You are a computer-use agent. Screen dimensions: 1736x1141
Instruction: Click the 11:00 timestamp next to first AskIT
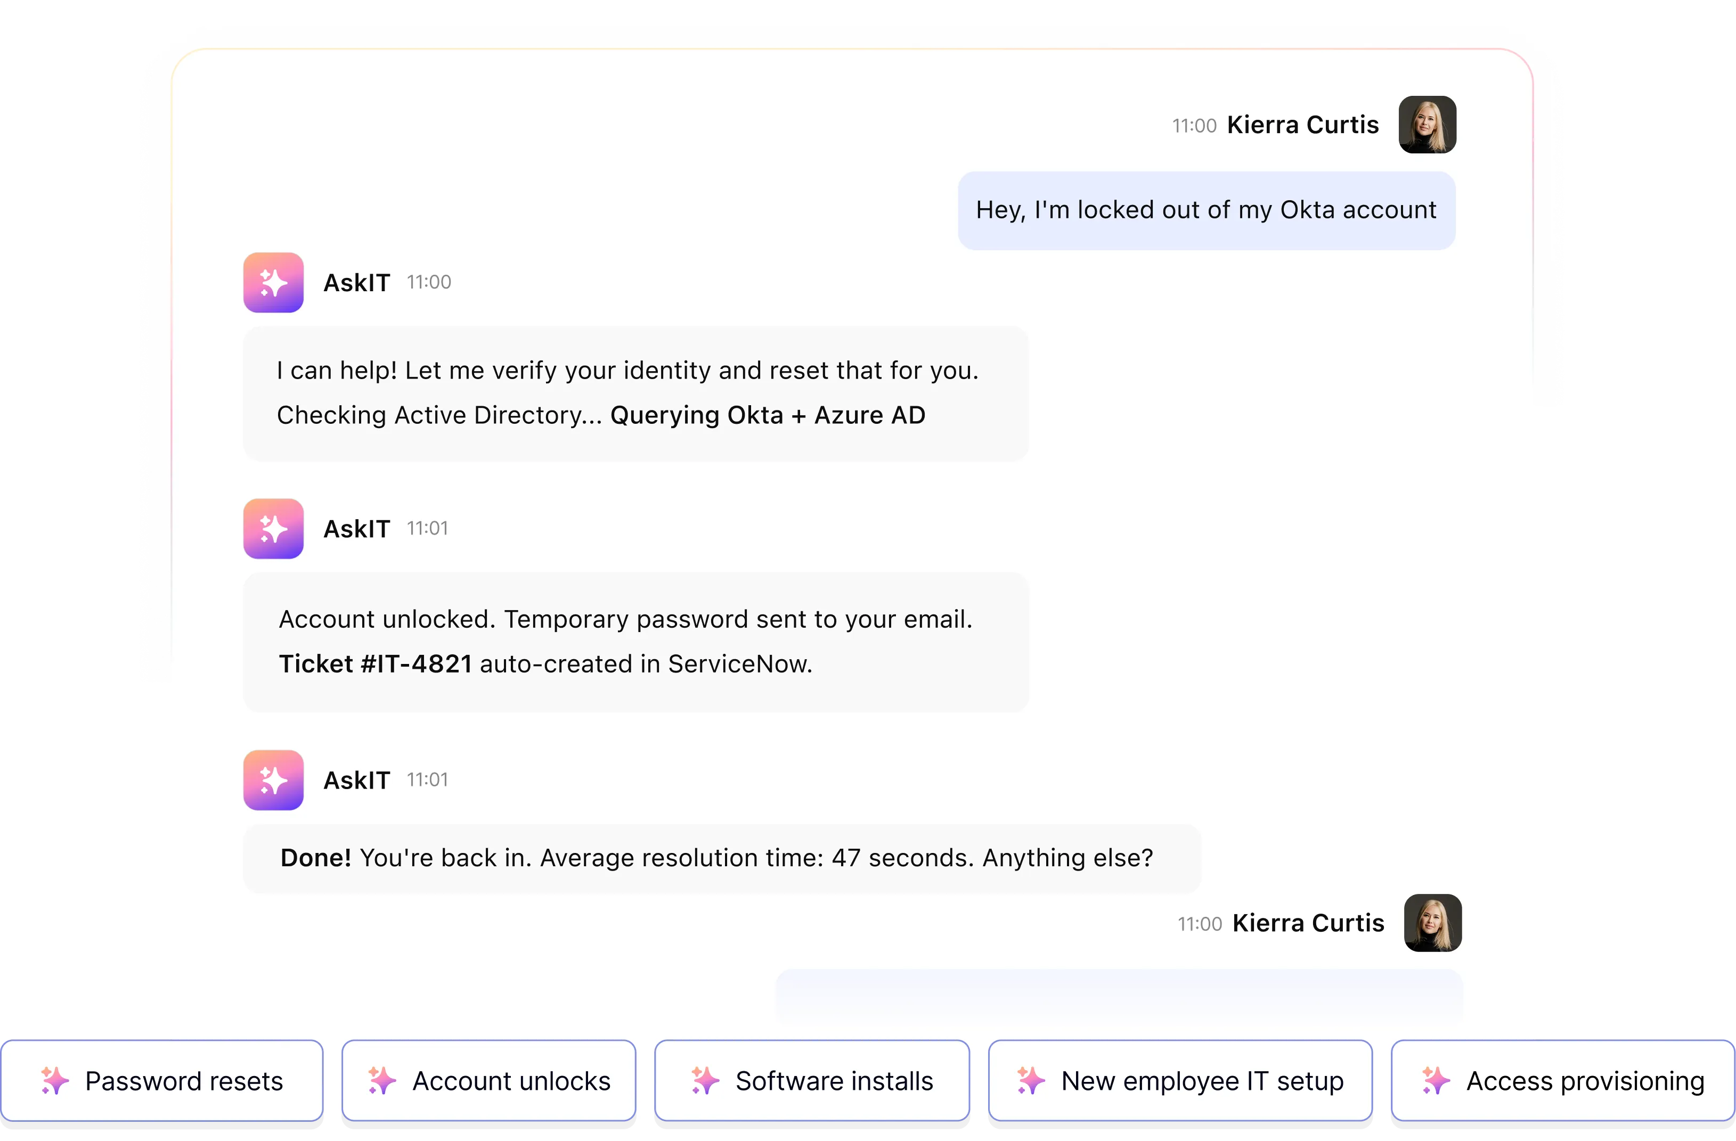pos(429,282)
